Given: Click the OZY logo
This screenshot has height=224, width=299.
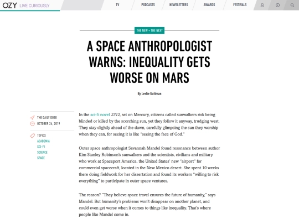Looking at the screenshot, I should [x=10, y=6].
